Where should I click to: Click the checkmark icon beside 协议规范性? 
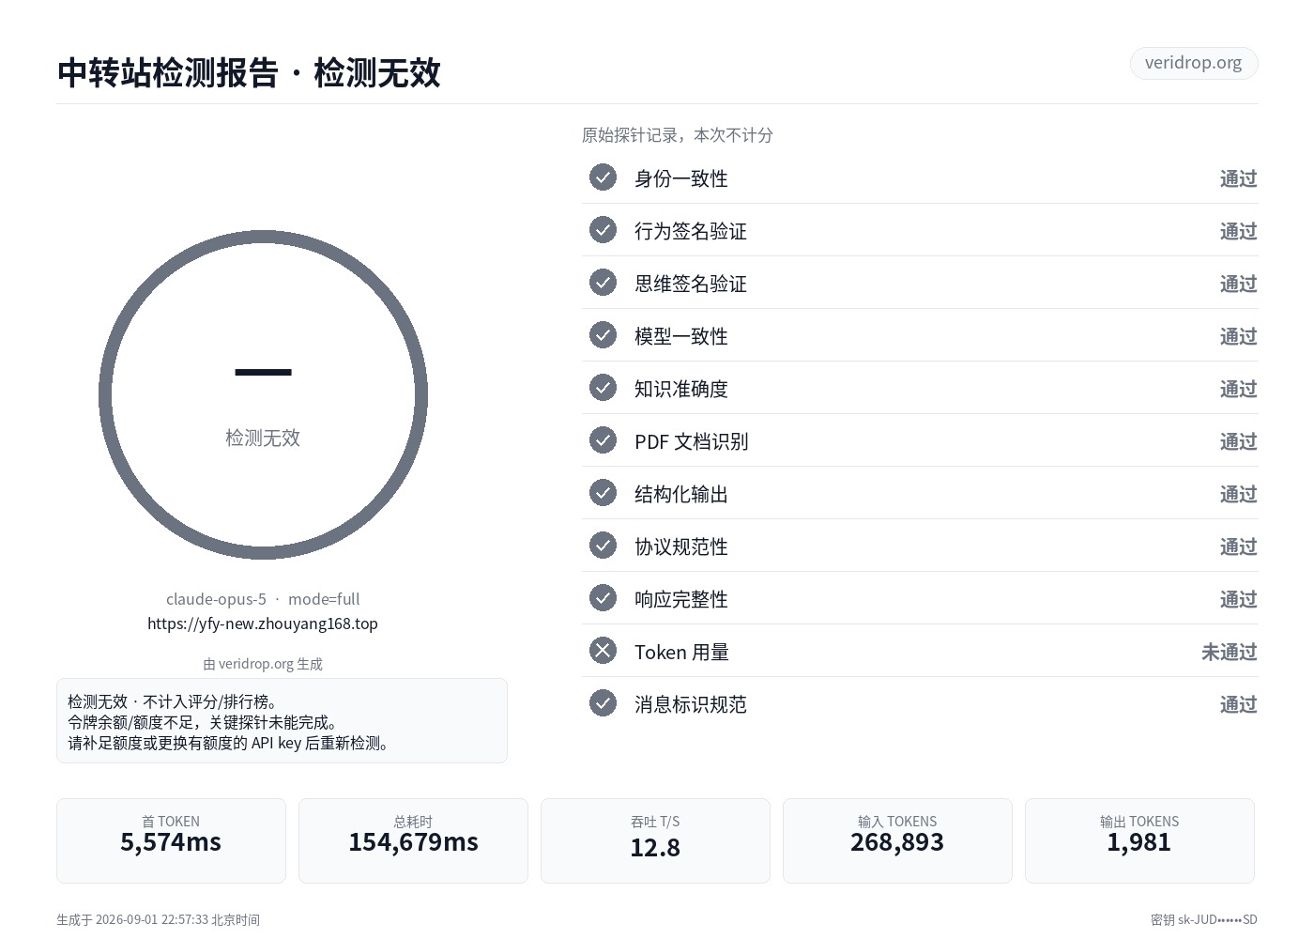point(603,546)
